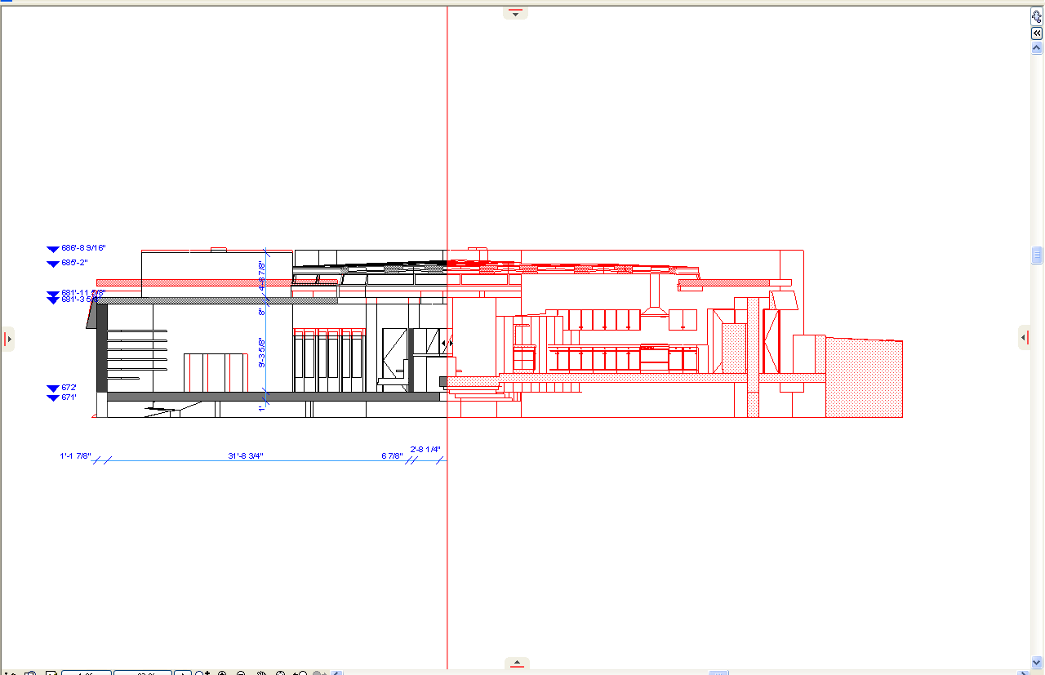Click the horizontal scrollbar thumb at bottom
Screen dimensions: 1045x675
[x=718, y=673]
